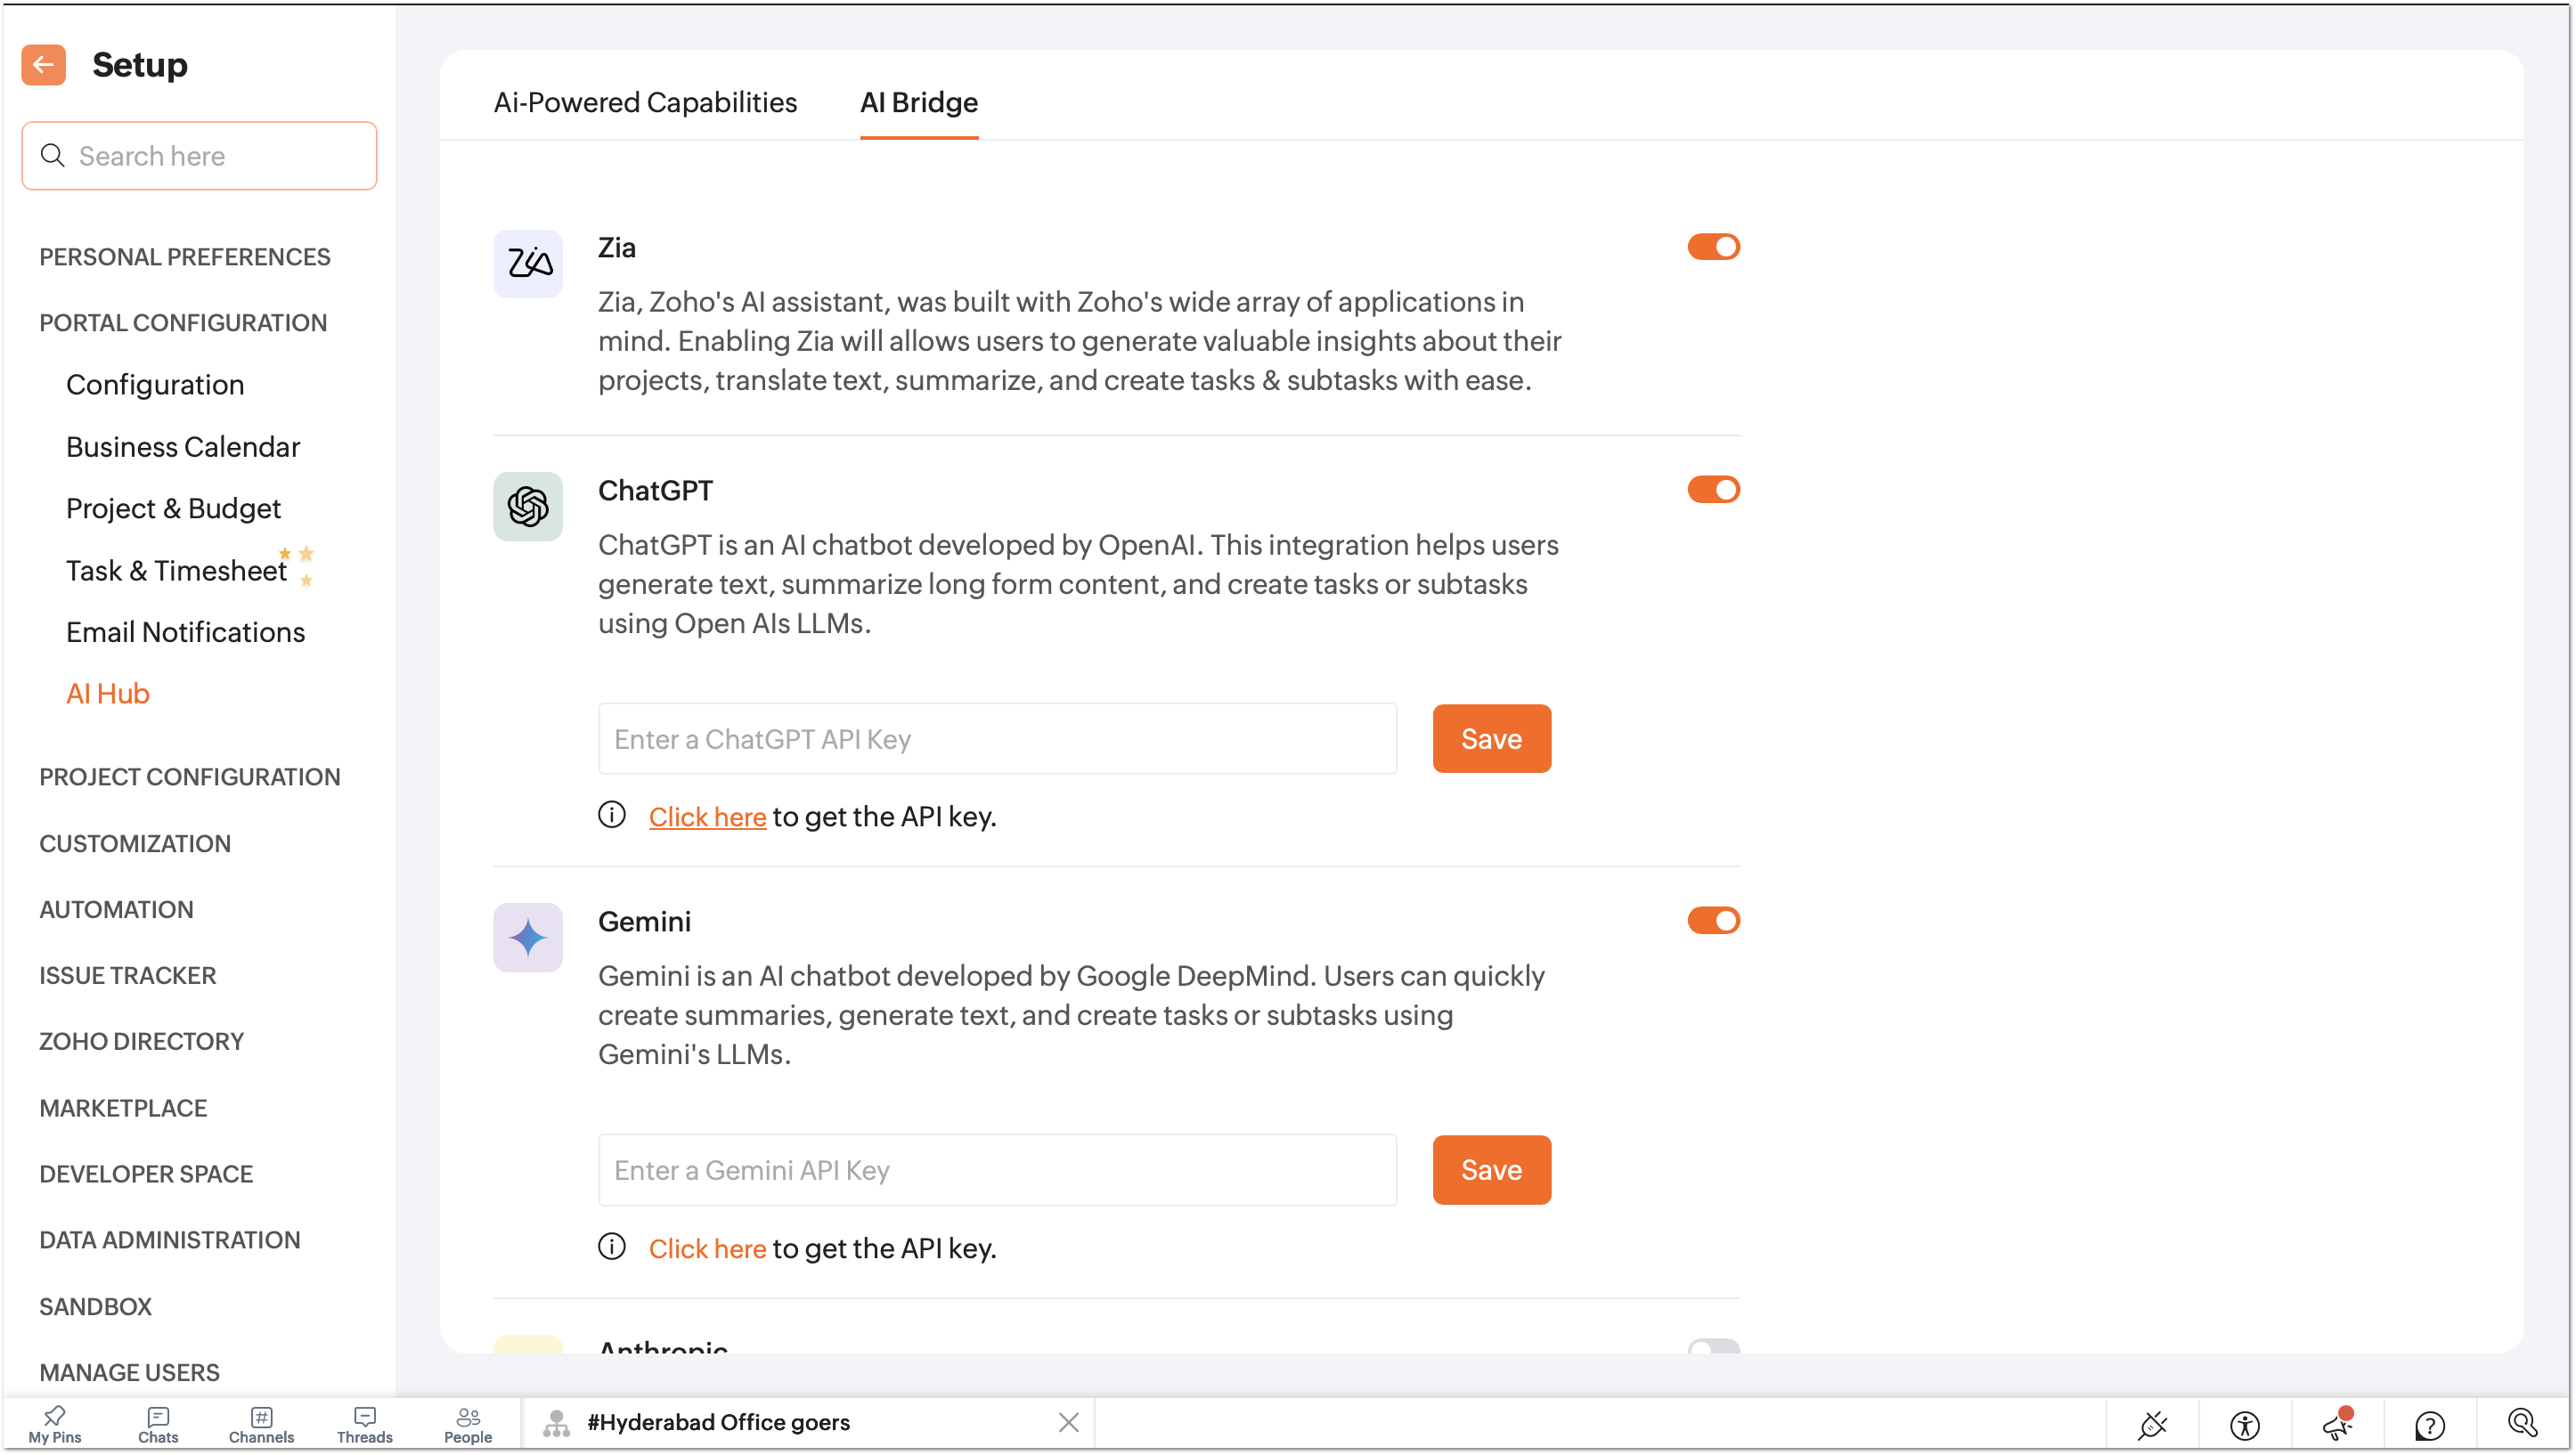Open My Pins in bottom bar

point(54,1423)
